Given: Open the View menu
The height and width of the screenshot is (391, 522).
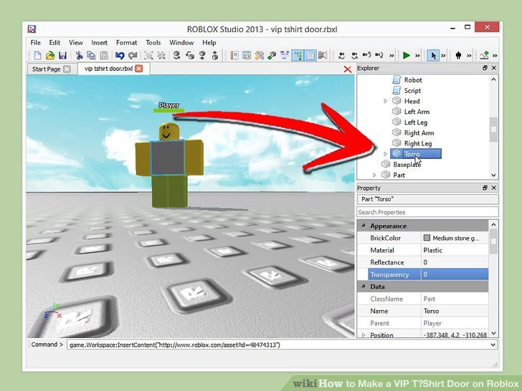Looking at the screenshot, I should pos(75,42).
